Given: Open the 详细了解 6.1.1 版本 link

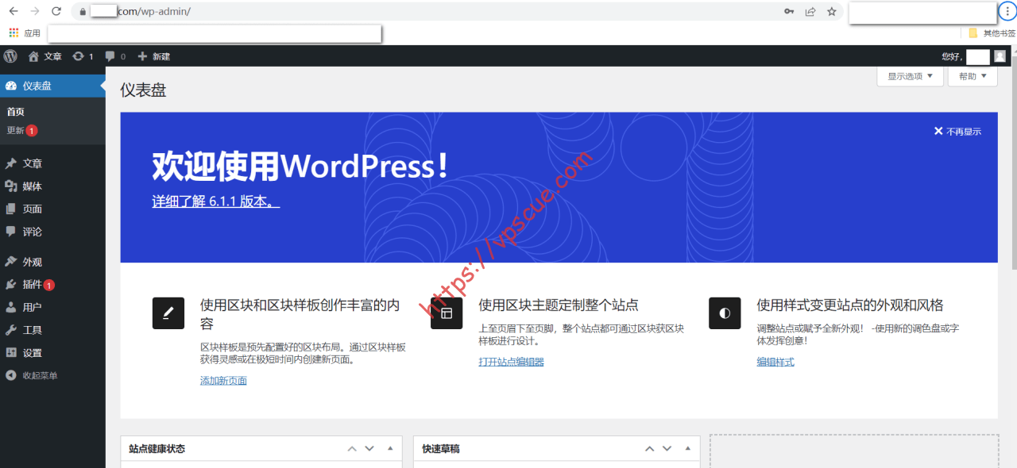Looking at the screenshot, I should [x=216, y=201].
